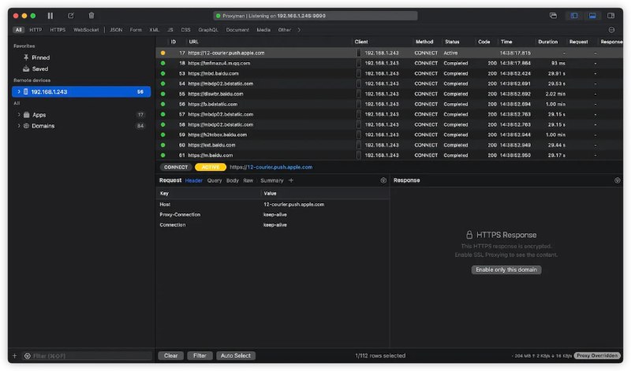Open the compose new request icon
The height and width of the screenshot is (371, 631).
71,16
